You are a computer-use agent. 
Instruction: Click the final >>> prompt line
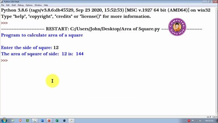coord(4,60)
